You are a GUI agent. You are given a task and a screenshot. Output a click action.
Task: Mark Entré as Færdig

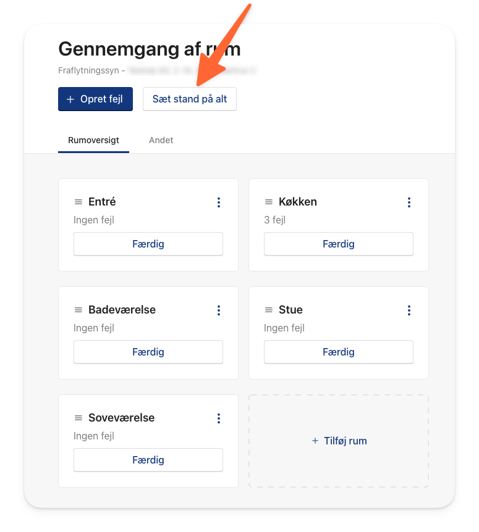(x=148, y=244)
